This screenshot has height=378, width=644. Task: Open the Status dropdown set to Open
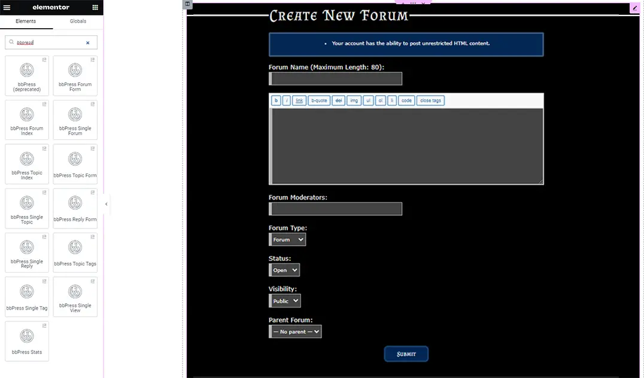coord(284,270)
